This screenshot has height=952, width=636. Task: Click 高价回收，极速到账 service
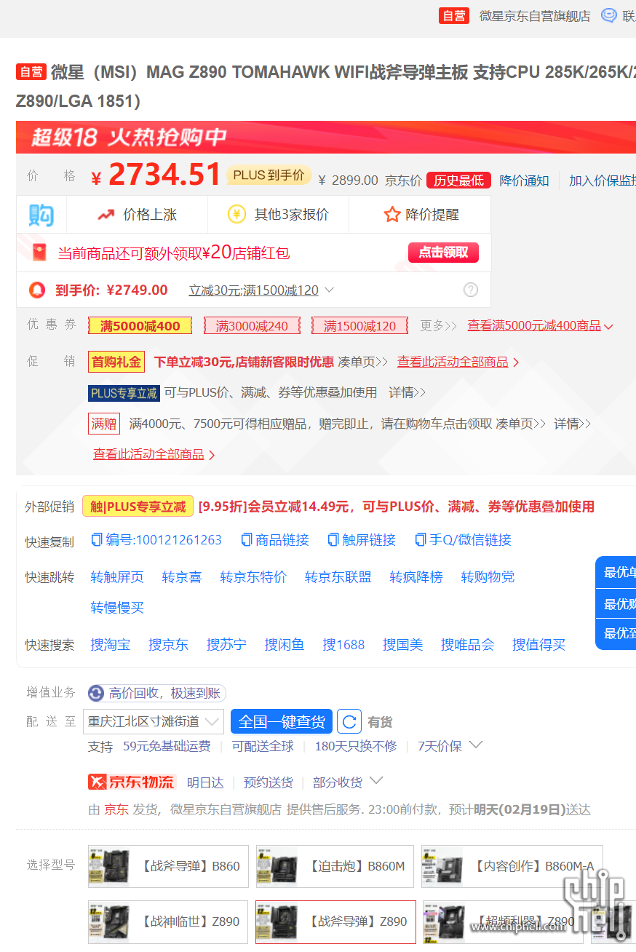[156, 693]
